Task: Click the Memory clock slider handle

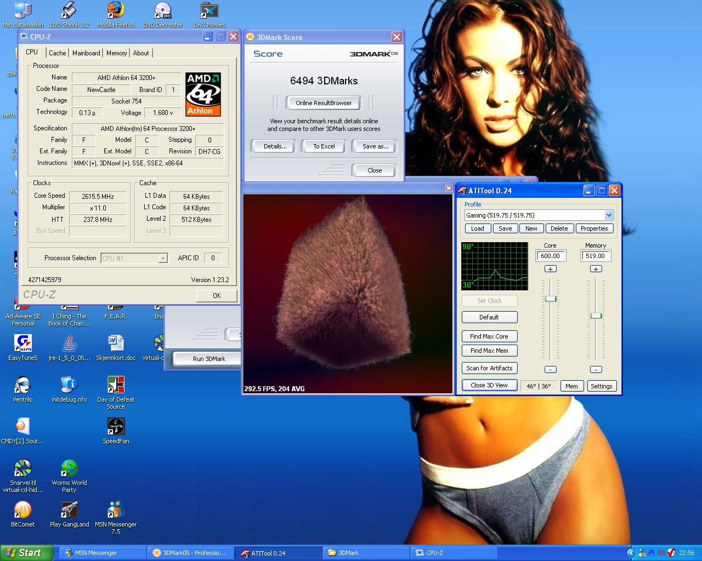Action: pyautogui.click(x=596, y=316)
